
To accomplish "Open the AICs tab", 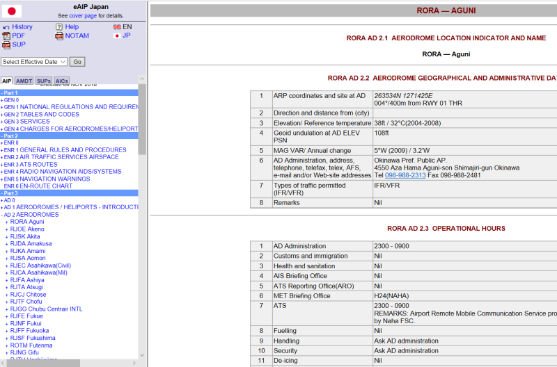I will (61, 81).
